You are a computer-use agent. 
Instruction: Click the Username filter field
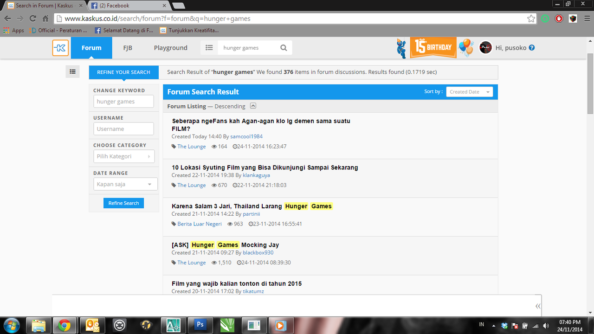click(123, 129)
